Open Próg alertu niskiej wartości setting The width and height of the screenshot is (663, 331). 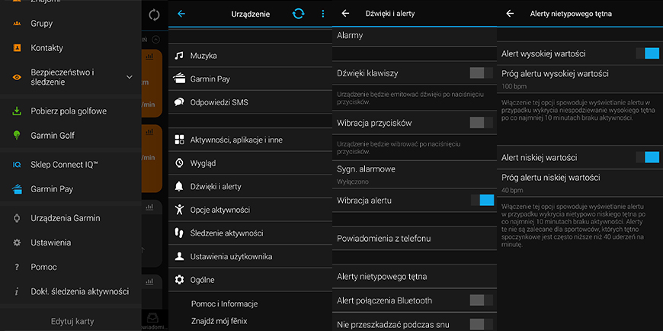(580, 183)
